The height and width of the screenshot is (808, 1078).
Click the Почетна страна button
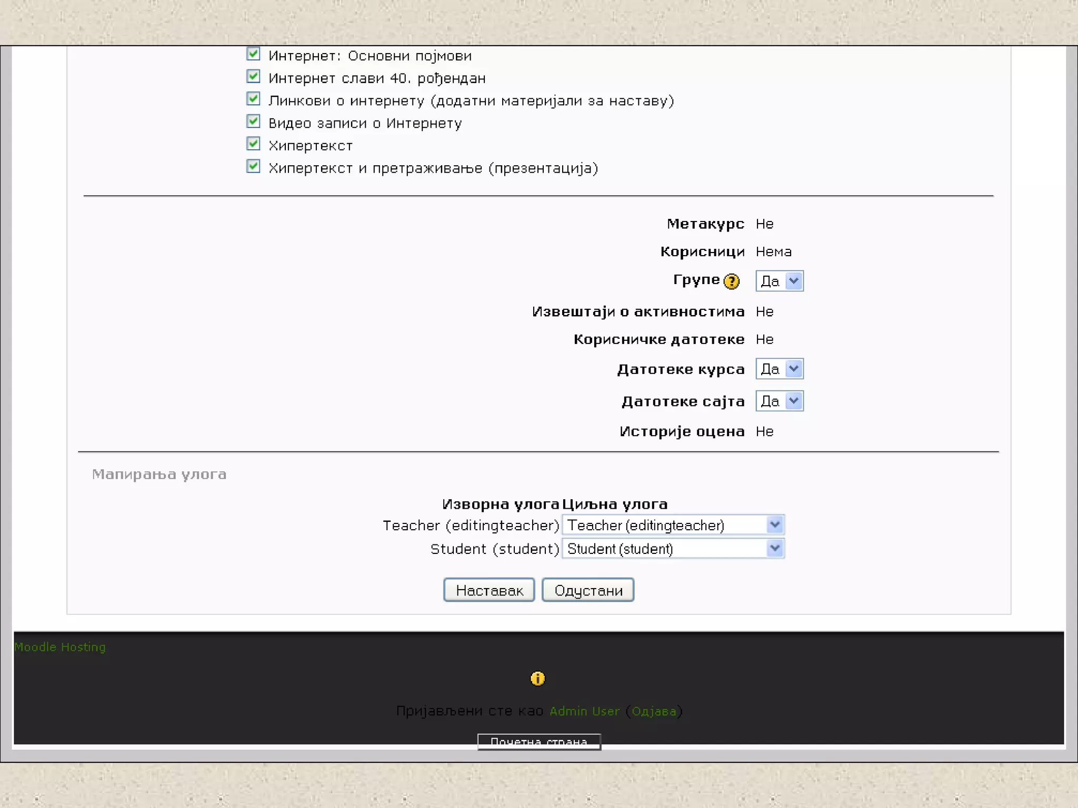(539, 741)
